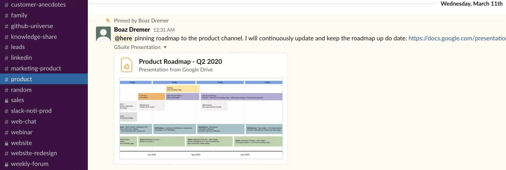506x170 pixels.
Task: Click Boaz Dremer's profile avatar
Action: coord(103,34)
